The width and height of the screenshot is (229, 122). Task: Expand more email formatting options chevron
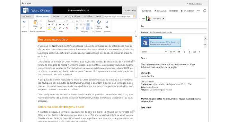(199, 52)
